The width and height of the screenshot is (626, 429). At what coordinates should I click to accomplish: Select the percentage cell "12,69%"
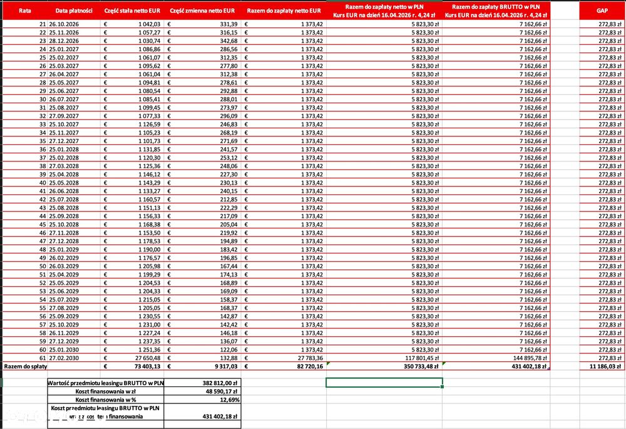click(x=202, y=400)
